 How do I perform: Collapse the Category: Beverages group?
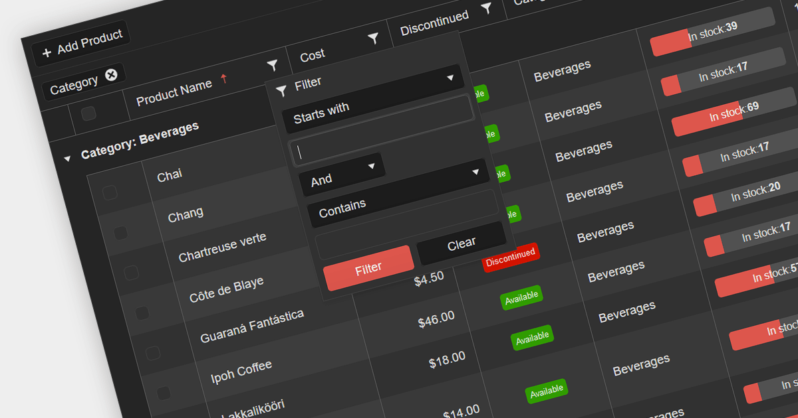point(66,159)
